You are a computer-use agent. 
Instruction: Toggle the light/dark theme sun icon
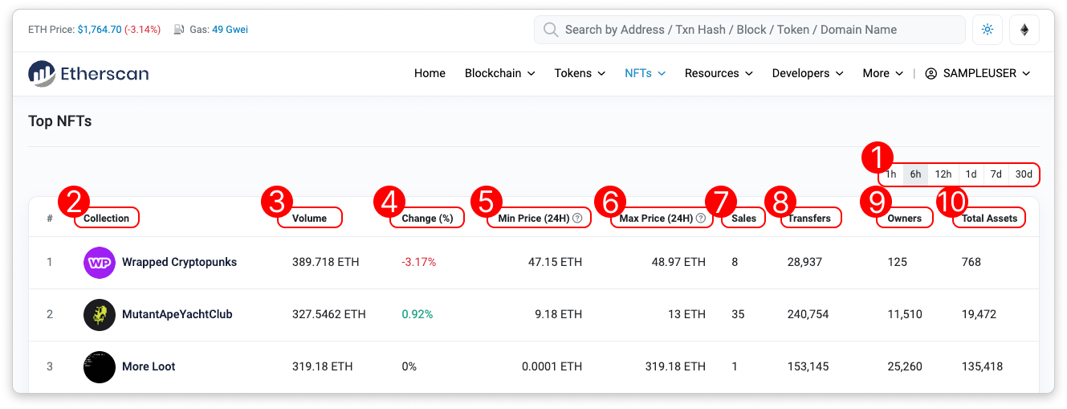coord(987,30)
